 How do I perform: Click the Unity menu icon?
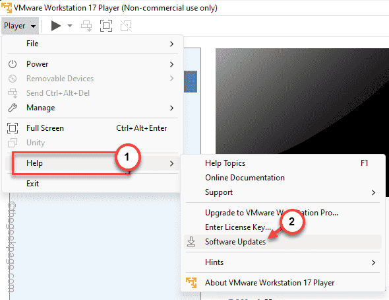coord(13,143)
